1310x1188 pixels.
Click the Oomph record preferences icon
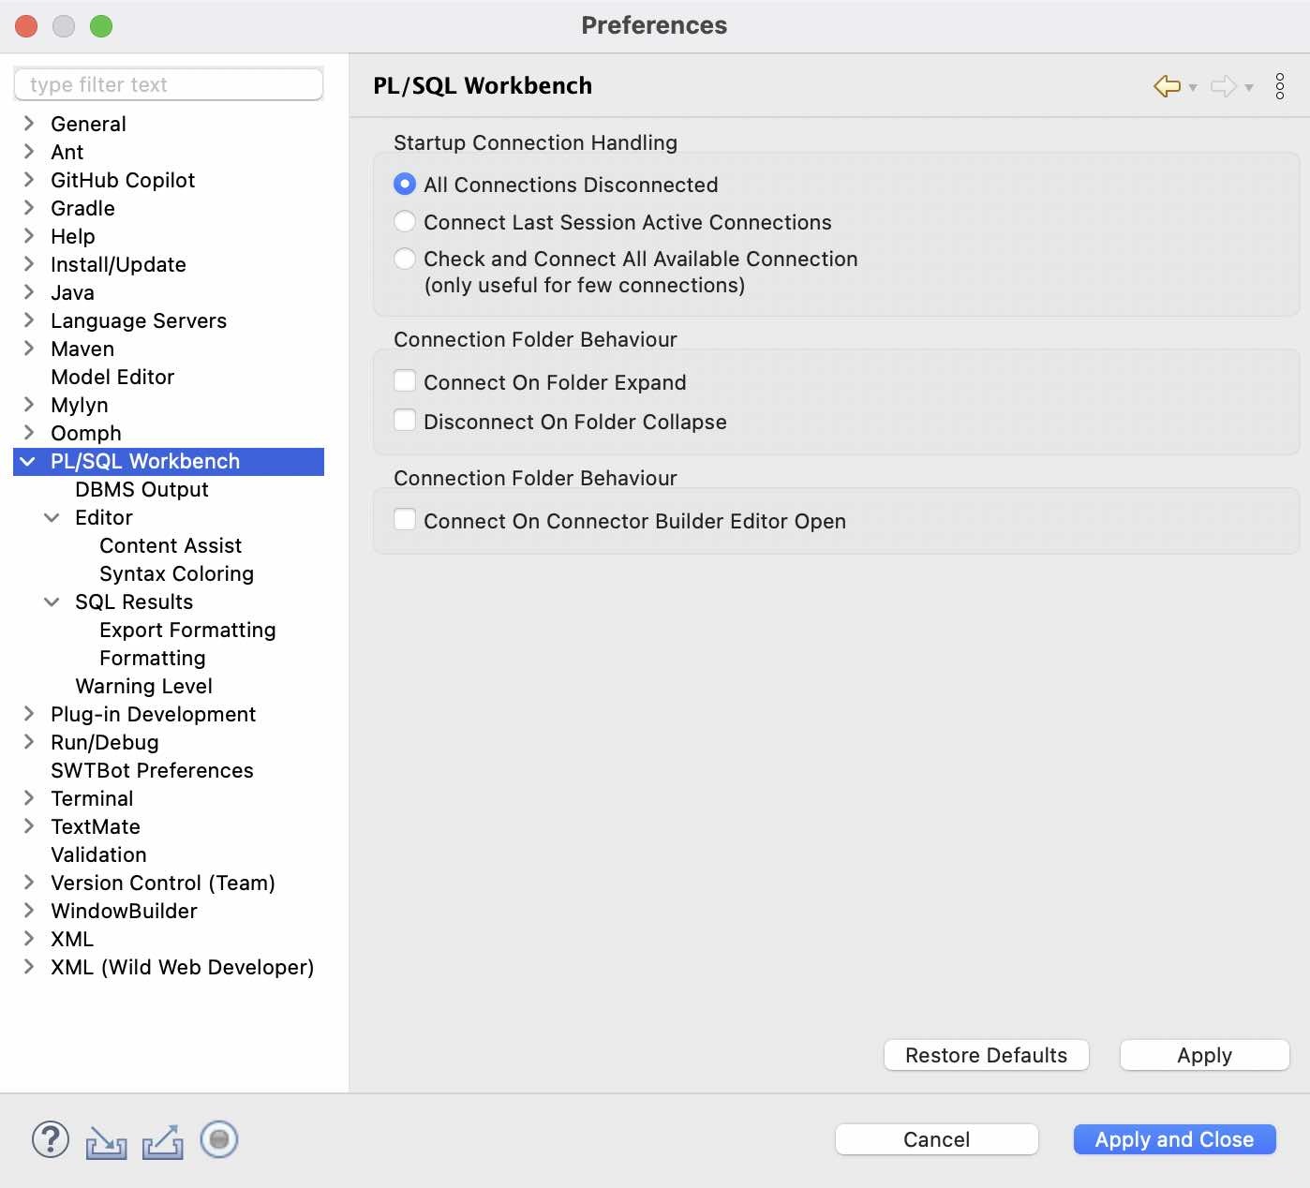218,1140
